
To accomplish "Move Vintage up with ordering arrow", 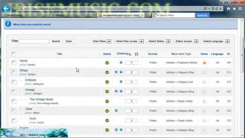I will (x=116, y=91).
